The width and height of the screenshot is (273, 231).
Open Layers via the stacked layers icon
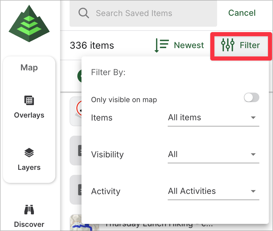pos(29,153)
